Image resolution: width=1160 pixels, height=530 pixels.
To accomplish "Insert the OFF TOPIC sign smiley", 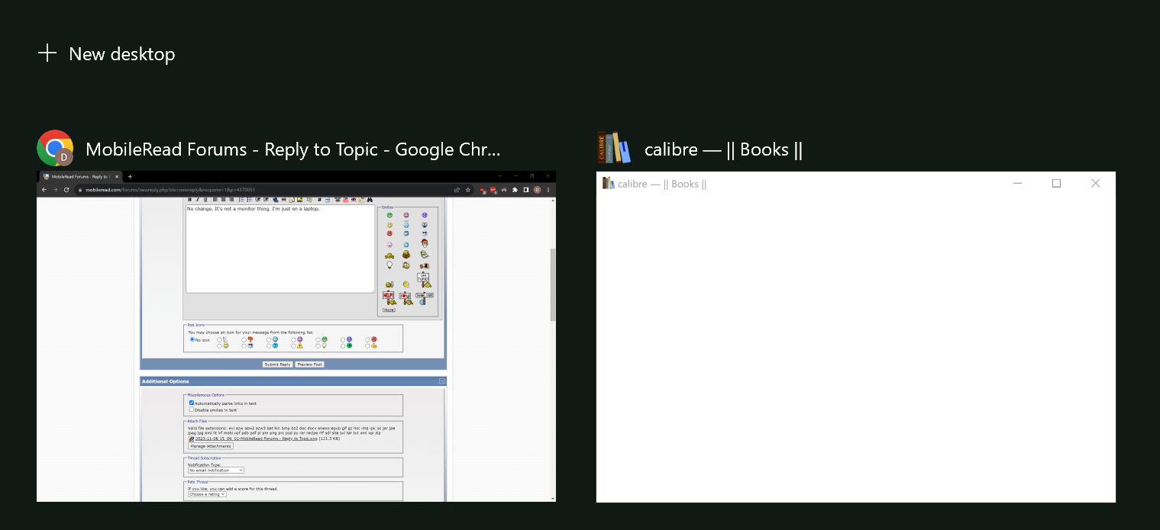I will 423,279.
